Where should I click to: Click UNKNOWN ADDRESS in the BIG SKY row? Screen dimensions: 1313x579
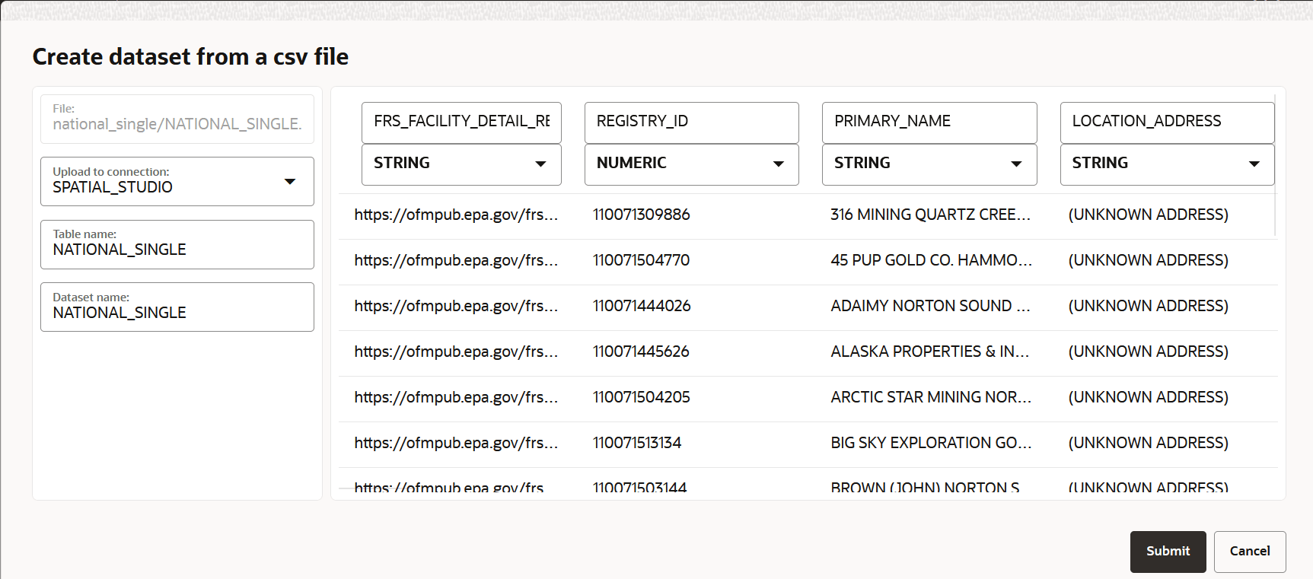[1149, 443]
